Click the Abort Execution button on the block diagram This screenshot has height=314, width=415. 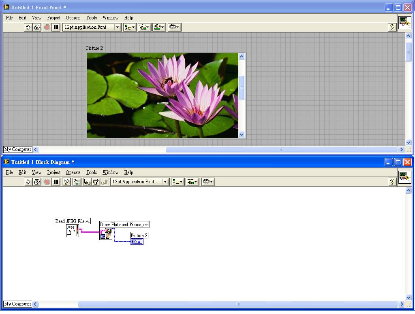coord(47,182)
